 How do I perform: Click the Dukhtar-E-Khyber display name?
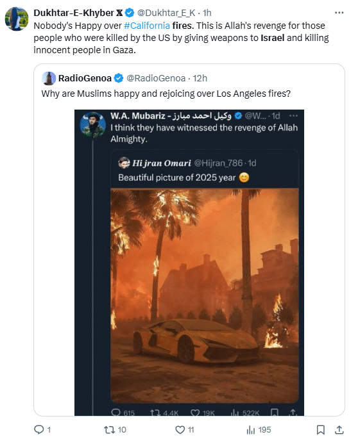pyautogui.click(x=74, y=13)
